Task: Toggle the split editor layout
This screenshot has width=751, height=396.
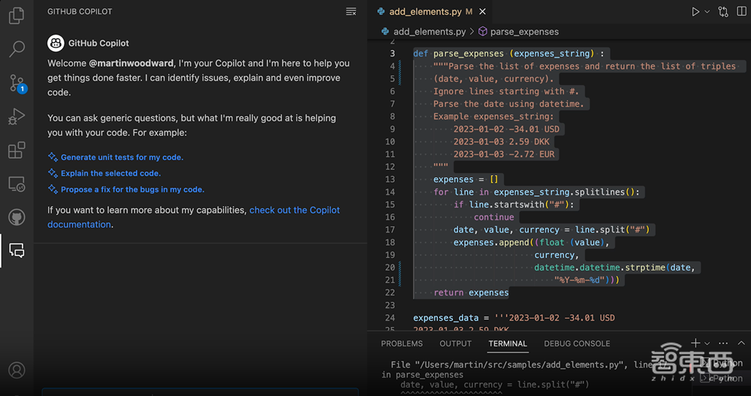Action: tap(740, 12)
